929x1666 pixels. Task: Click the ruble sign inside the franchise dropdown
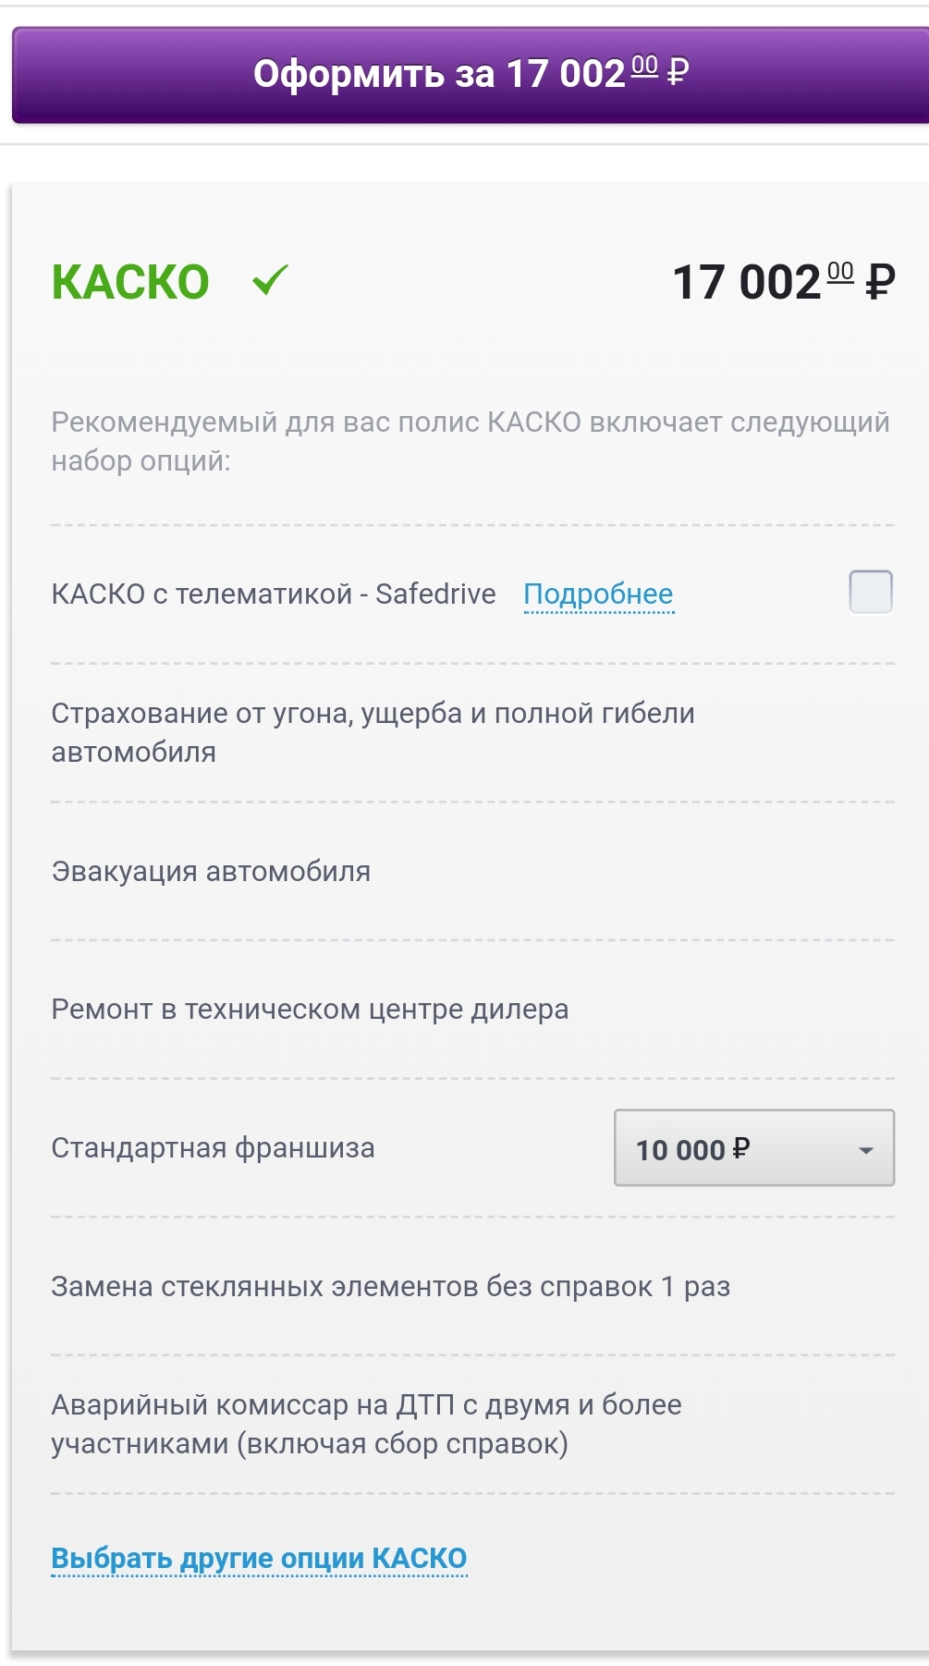[740, 1148]
